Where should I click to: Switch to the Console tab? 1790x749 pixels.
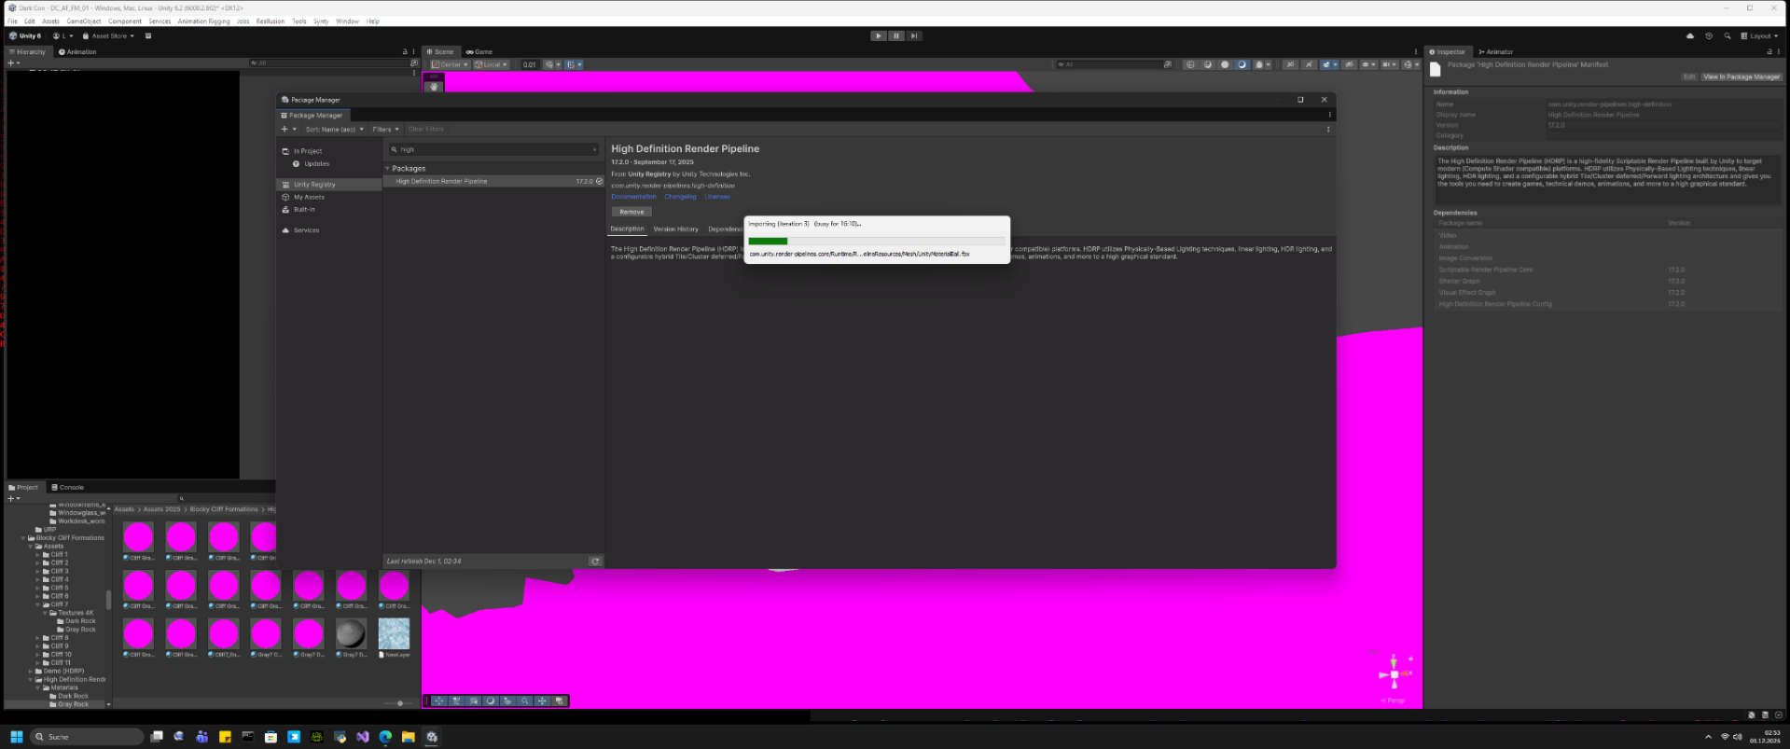point(68,487)
